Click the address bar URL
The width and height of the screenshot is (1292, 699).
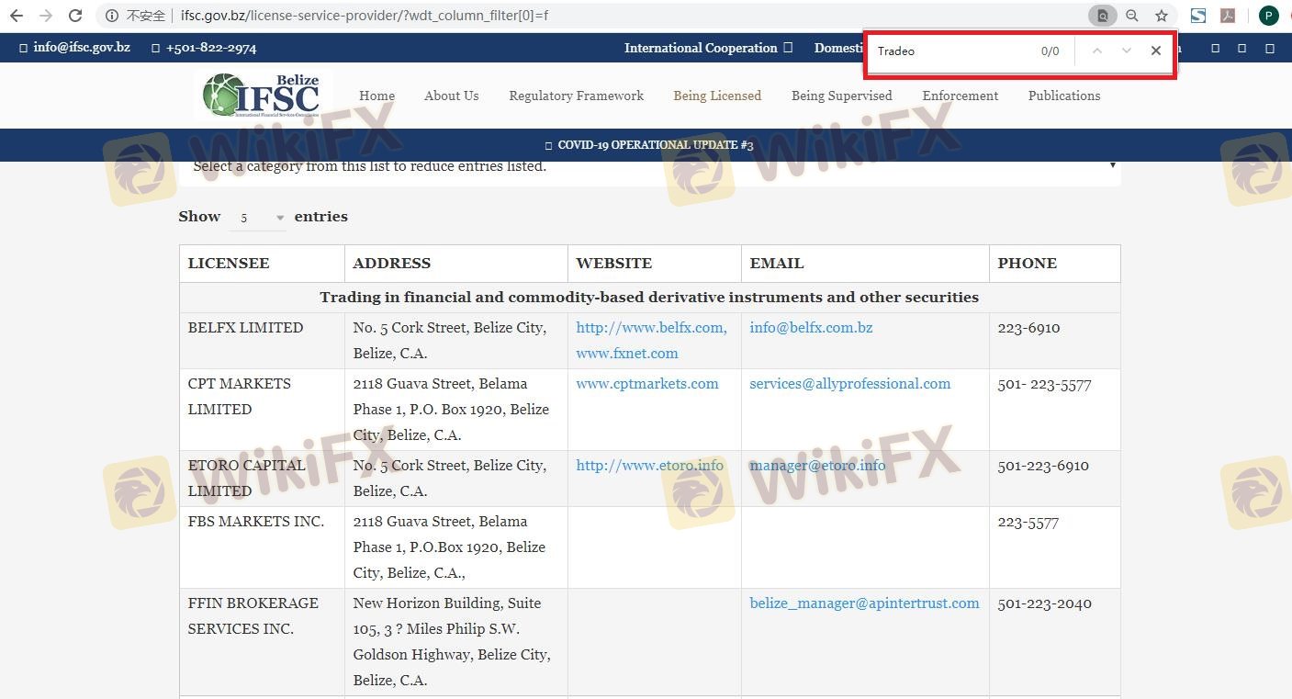click(365, 16)
